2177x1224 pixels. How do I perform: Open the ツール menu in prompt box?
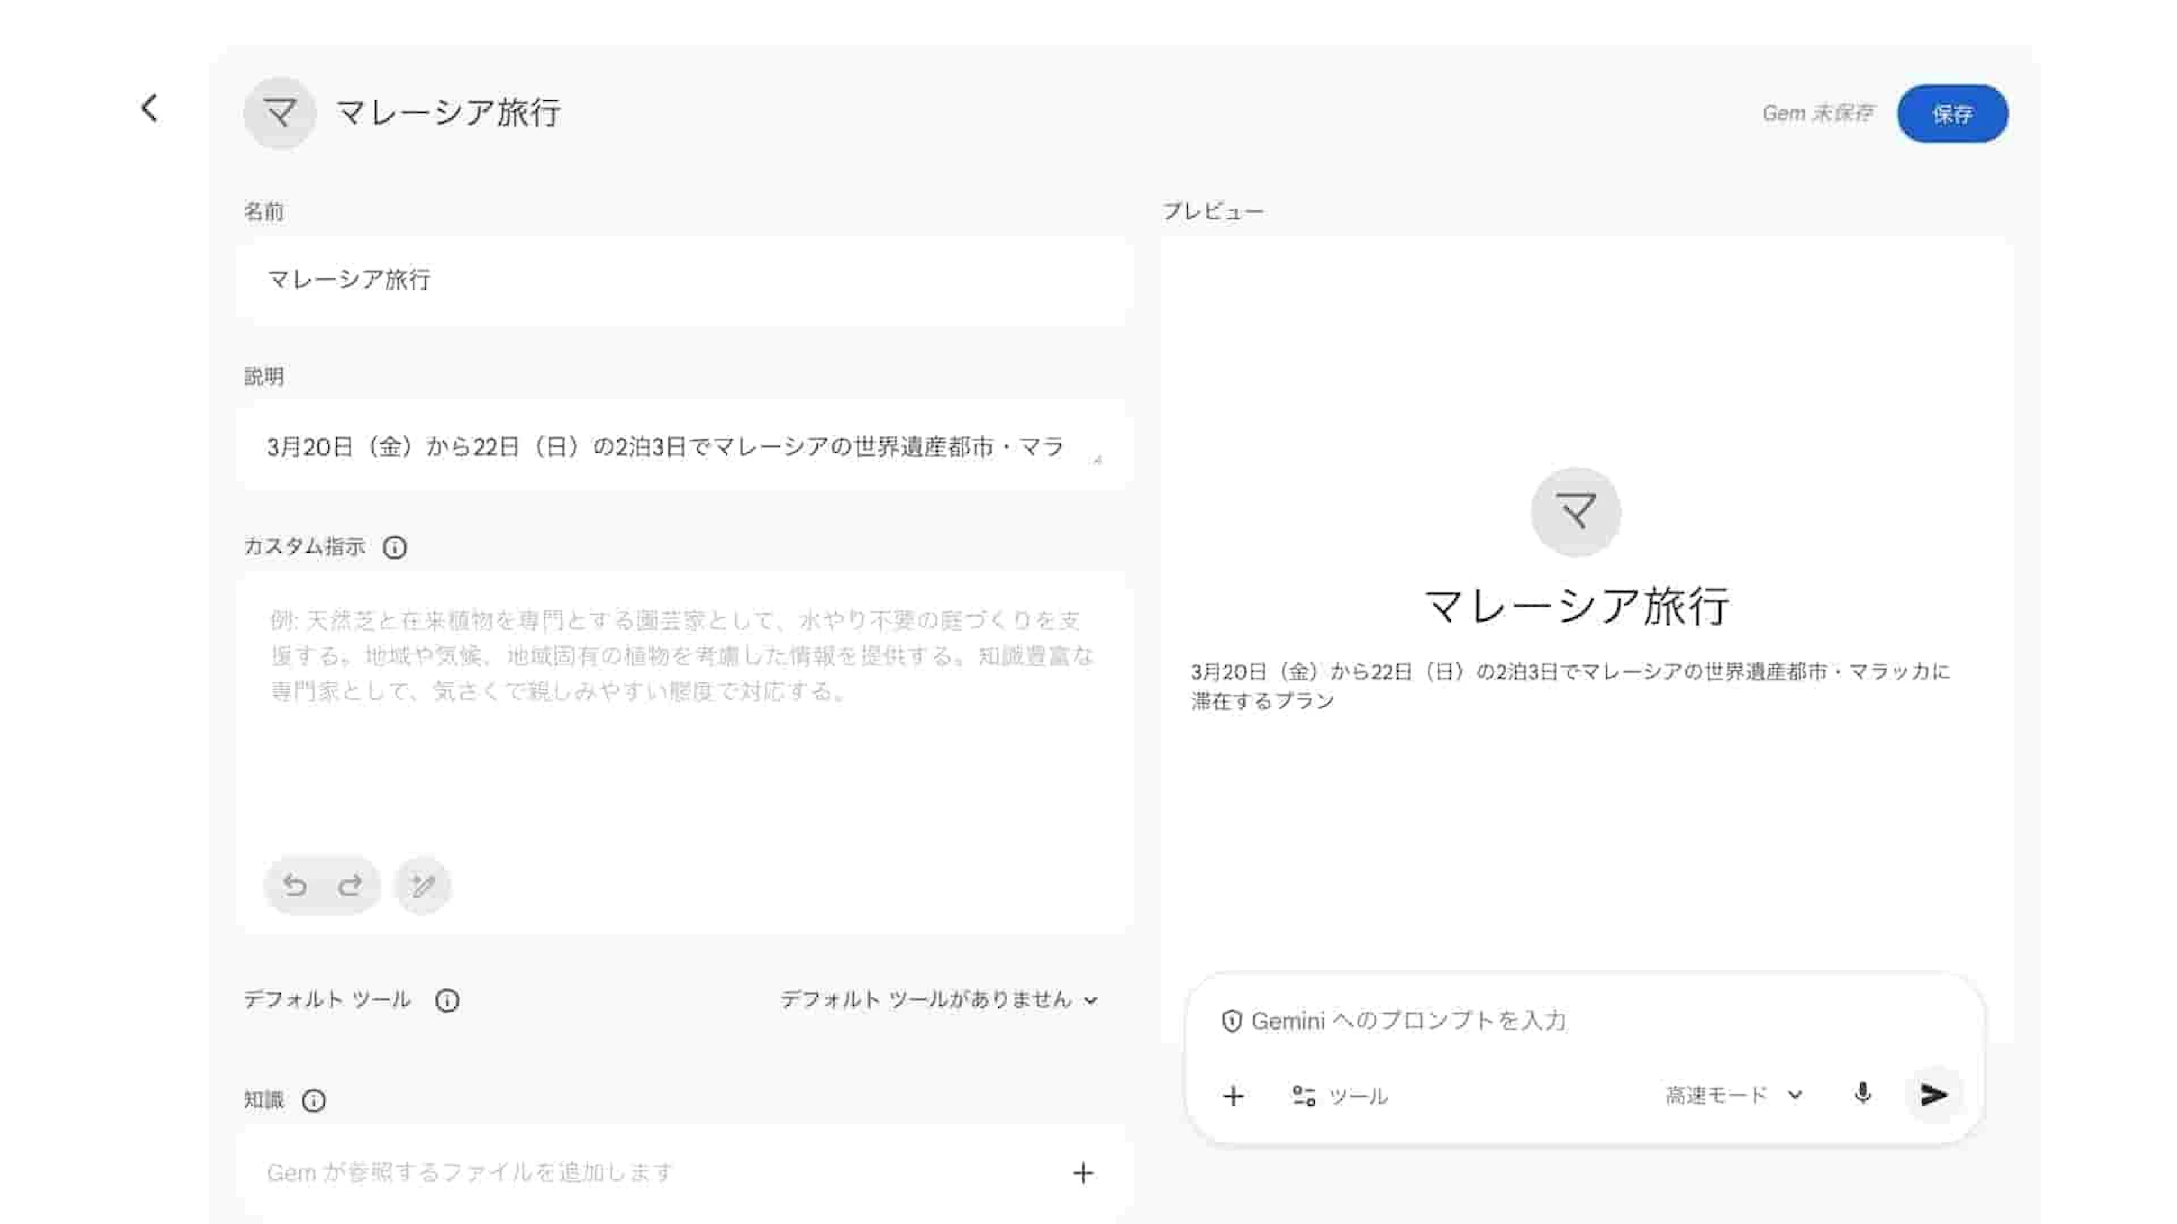(x=1340, y=1095)
